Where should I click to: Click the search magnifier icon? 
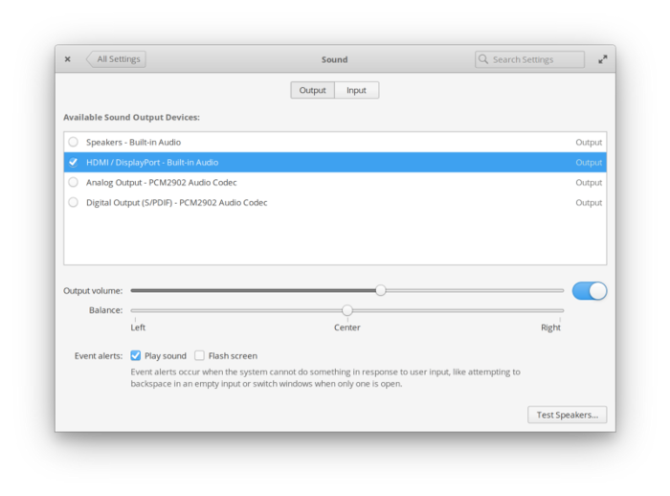click(483, 59)
